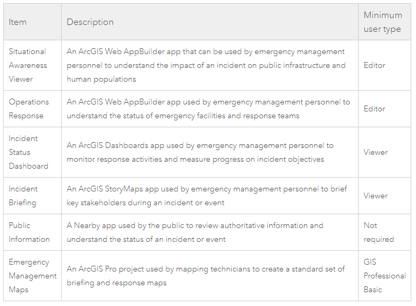Click the ArcGIS Dashboards app description
The height and width of the screenshot is (306, 416).
pyautogui.click(x=200, y=152)
